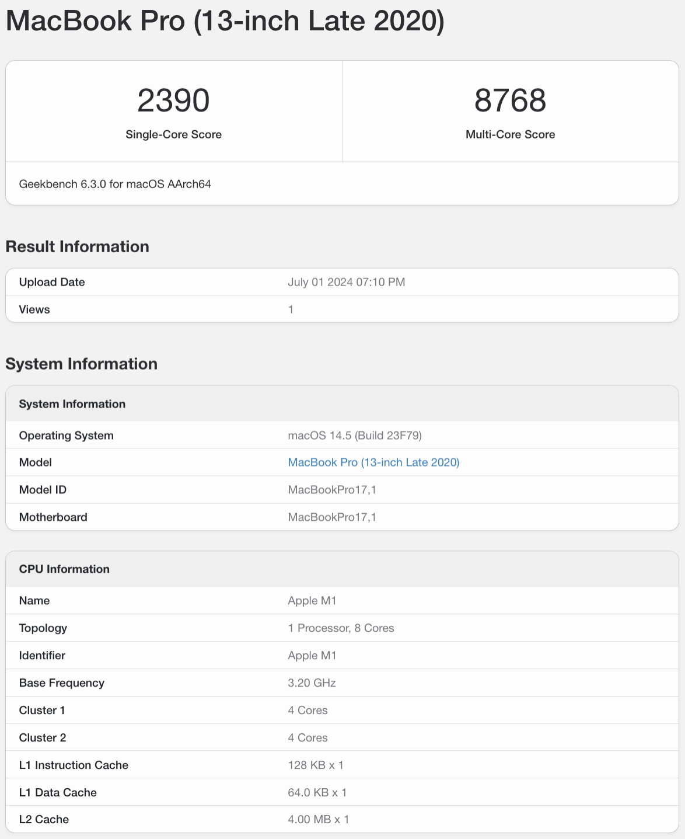This screenshot has height=839, width=685.
Task: Select the "128 KB x 1" cache value
Action: click(x=316, y=765)
